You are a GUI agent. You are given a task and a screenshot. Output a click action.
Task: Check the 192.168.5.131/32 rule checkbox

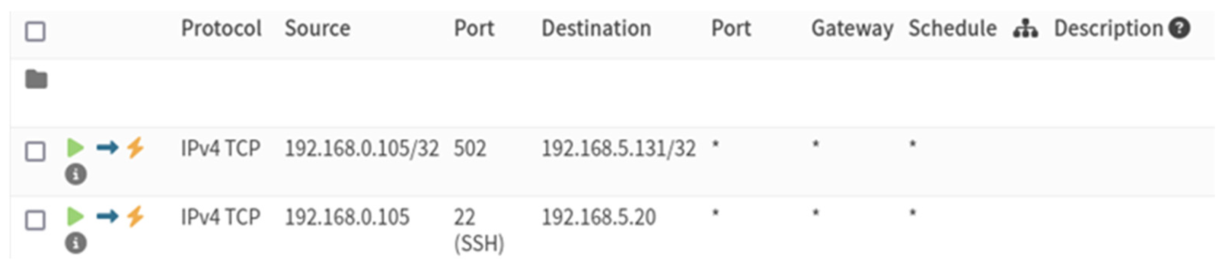[35, 152]
